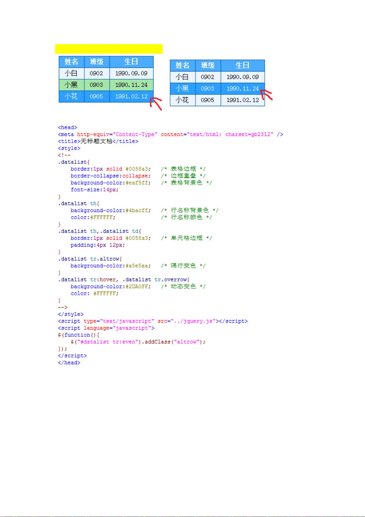
Task: Click the /* 隔行变色 */ comment
Action: pos(183,266)
